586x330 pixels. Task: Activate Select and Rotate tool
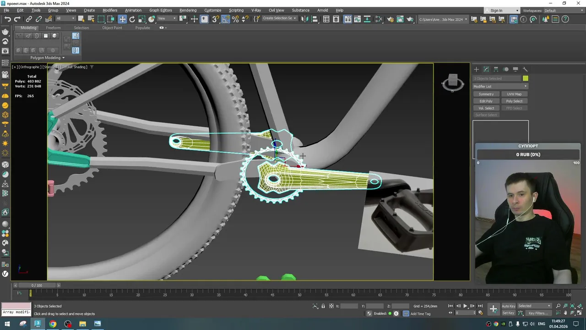pyautogui.click(x=132, y=19)
